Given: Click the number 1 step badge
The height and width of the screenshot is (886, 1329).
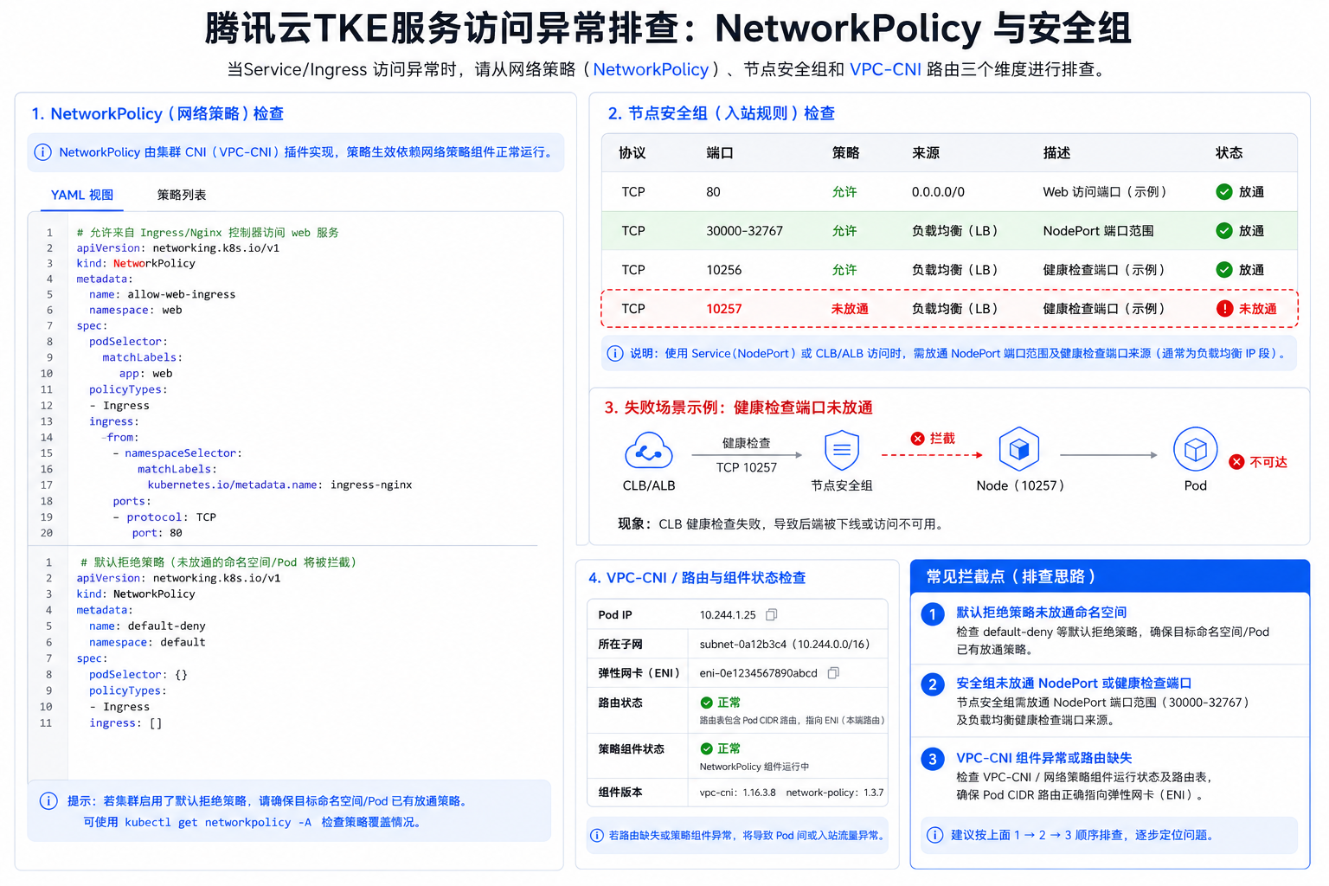Looking at the screenshot, I should pos(933,614).
